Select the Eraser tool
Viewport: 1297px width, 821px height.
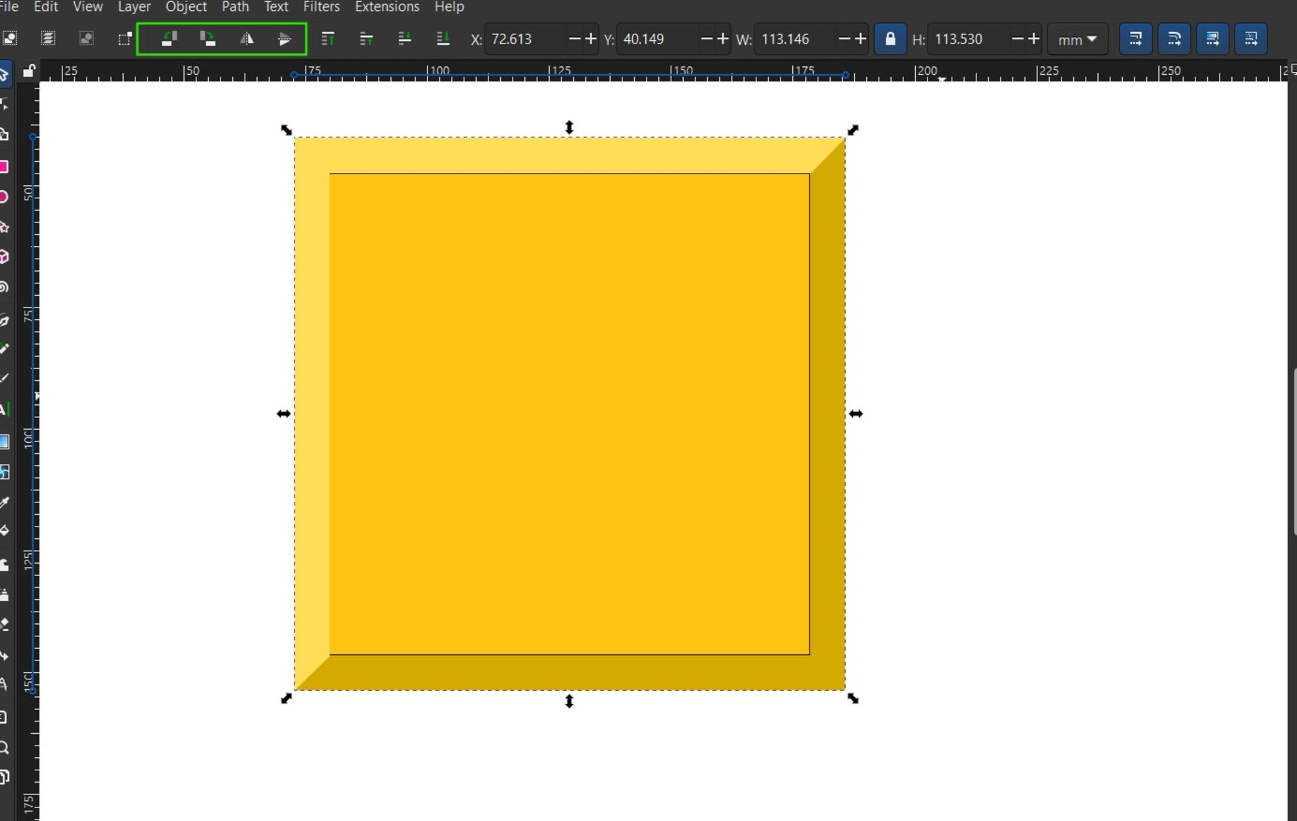point(4,624)
